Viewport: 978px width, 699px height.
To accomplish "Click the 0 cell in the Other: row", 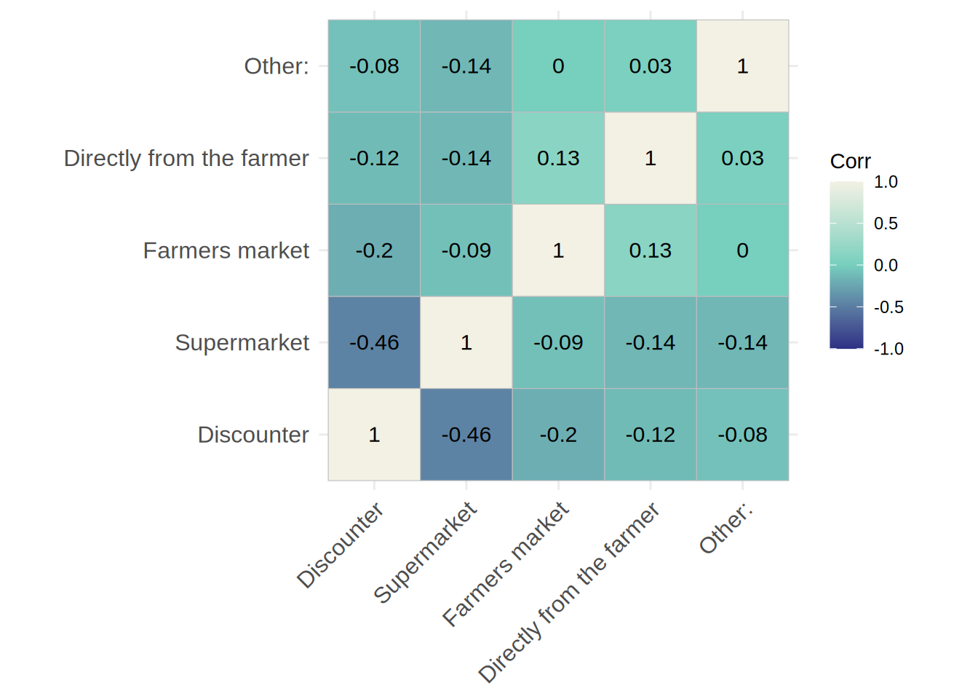I will [x=558, y=66].
